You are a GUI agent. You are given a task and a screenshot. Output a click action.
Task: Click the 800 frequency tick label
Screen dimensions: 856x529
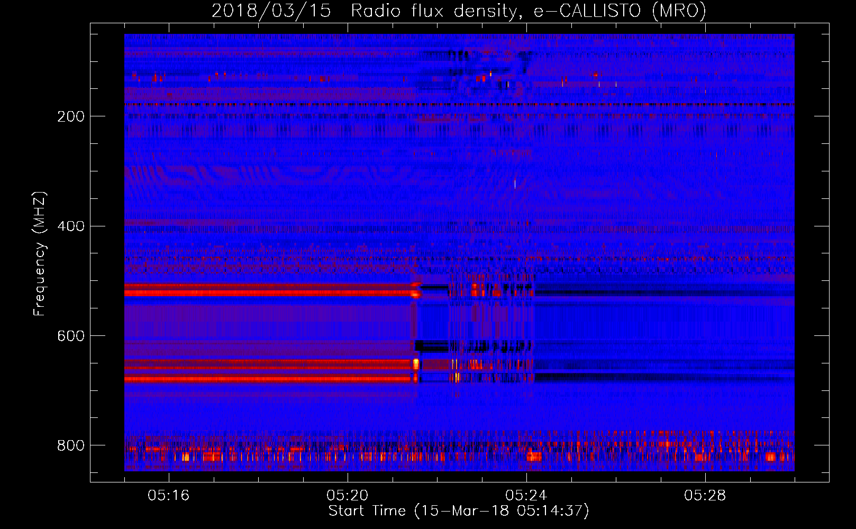pos(71,445)
